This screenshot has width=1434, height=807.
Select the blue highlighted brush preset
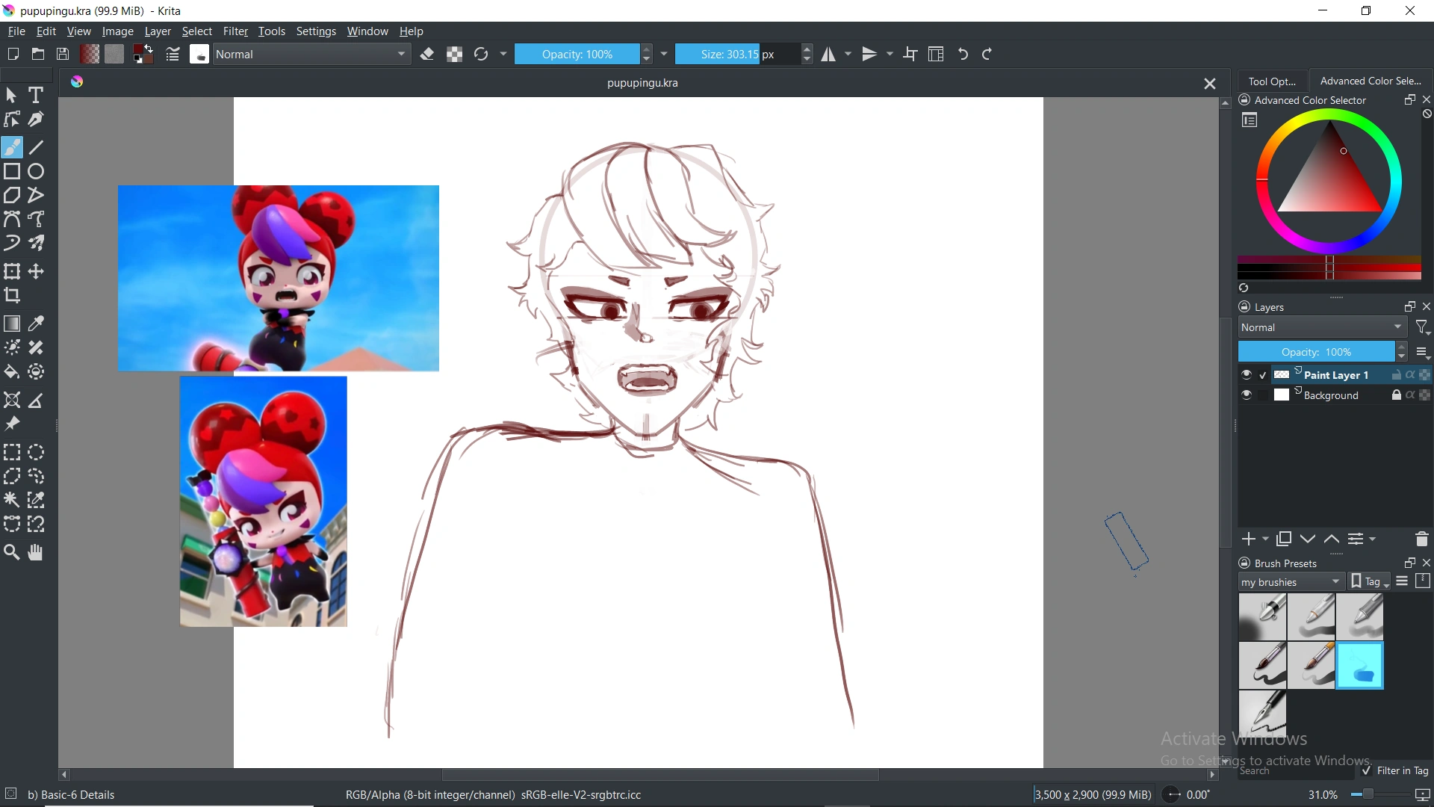pyautogui.click(x=1359, y=665)
